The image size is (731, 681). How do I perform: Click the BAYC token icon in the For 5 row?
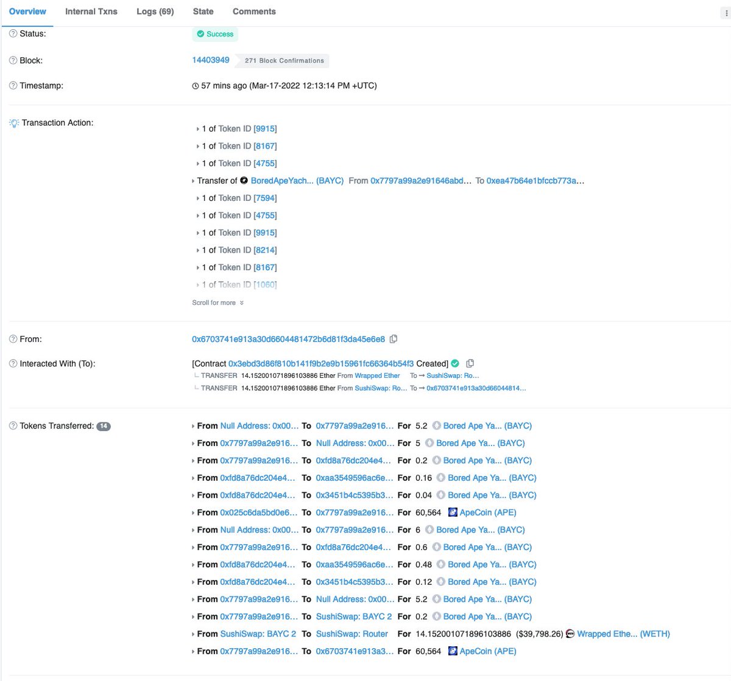pos(429,444)
